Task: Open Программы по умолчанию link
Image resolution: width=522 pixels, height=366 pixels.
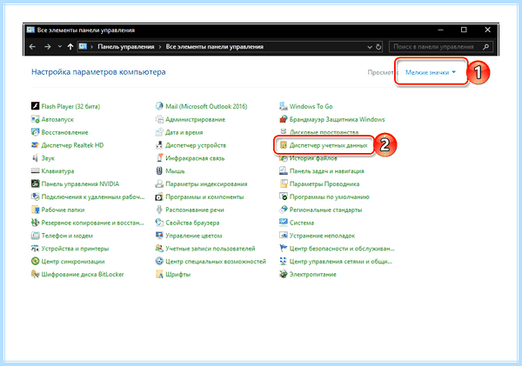Action: click(329, 196)
